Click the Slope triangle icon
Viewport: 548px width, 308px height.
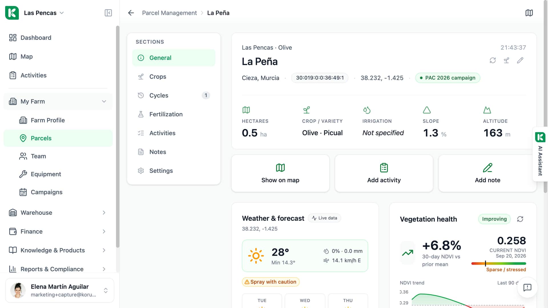427,110
